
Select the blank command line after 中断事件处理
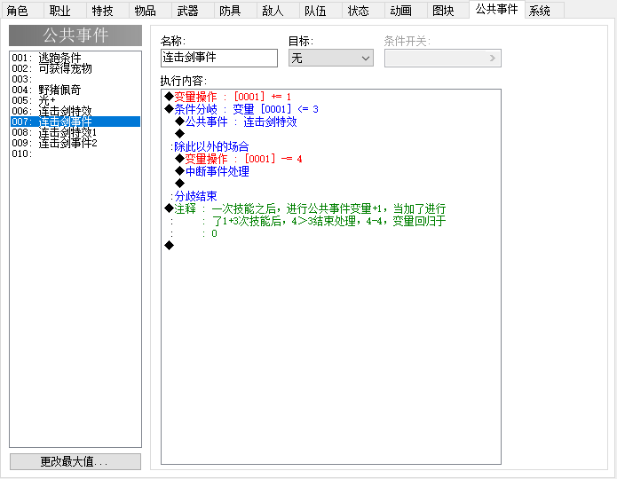pos(331,184)
